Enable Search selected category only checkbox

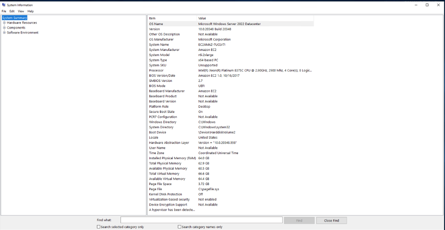[99, 227]
